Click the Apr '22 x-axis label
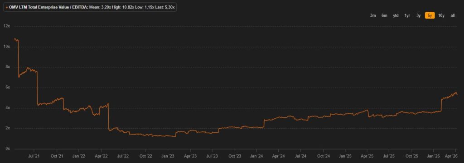The height and width of the screenshot is (163, 464). pos(101,156)
